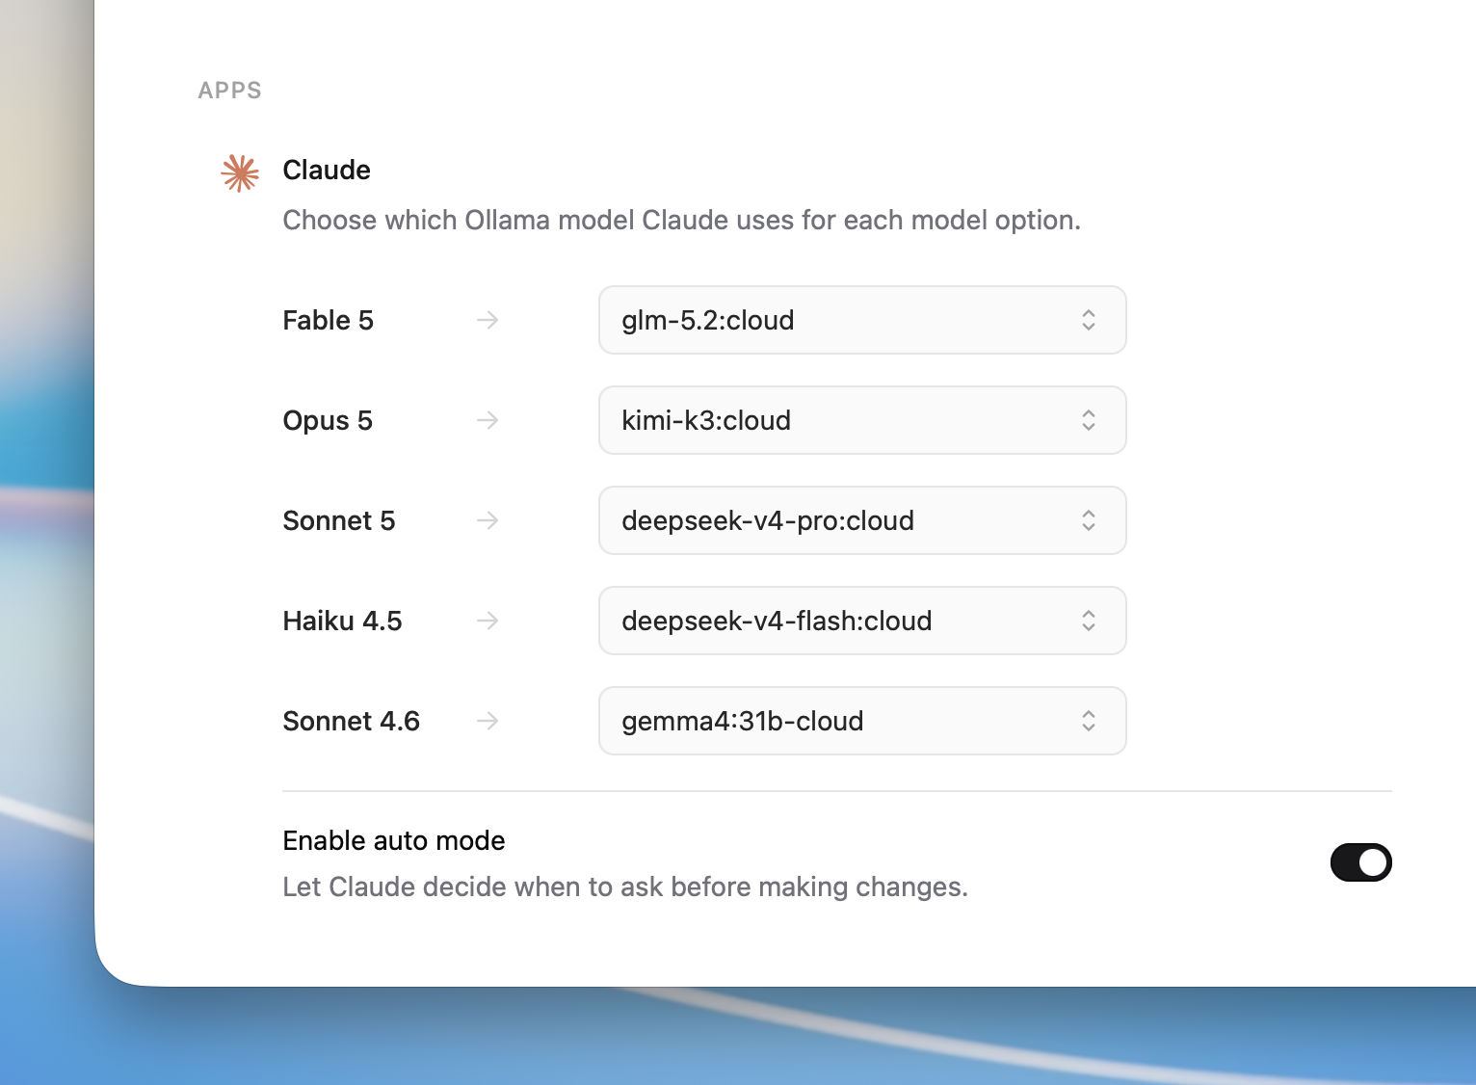Click the arrow icon beside Sonnet 5

coord(488,520)
